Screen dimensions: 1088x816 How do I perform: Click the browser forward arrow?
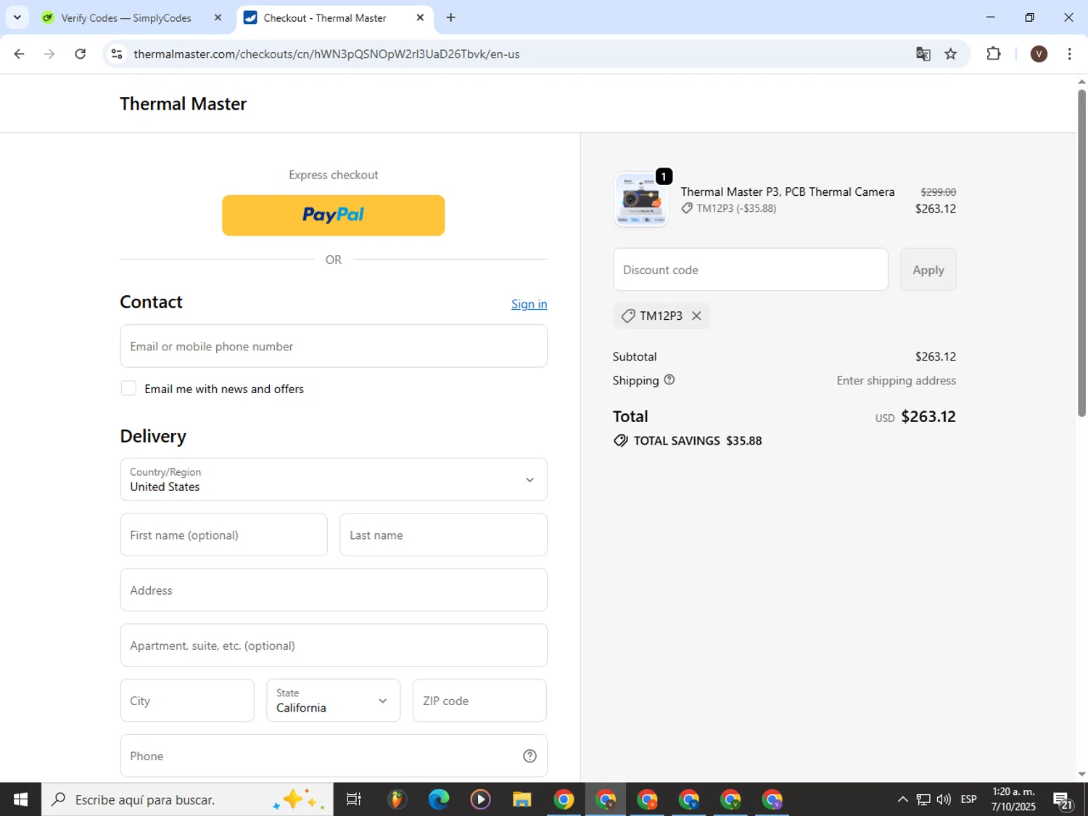pos(49,54)
